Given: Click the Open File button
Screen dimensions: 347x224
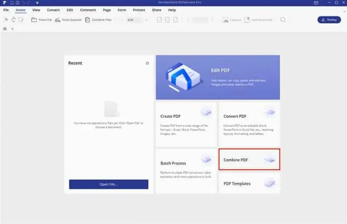Looking at the screenshot, I should [108, 184].
